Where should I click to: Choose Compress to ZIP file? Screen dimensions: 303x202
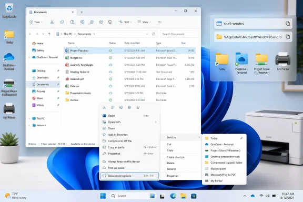click(129, 141)
